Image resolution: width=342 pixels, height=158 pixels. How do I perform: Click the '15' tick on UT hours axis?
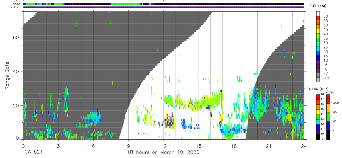tap(199, 146)
